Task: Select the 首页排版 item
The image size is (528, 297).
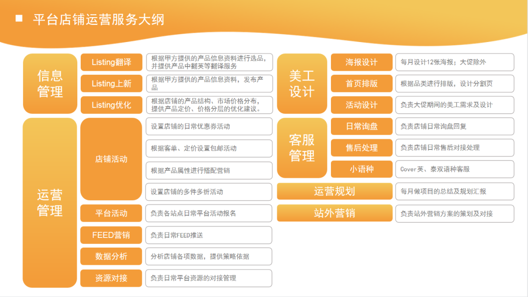Action: [361, 84]
